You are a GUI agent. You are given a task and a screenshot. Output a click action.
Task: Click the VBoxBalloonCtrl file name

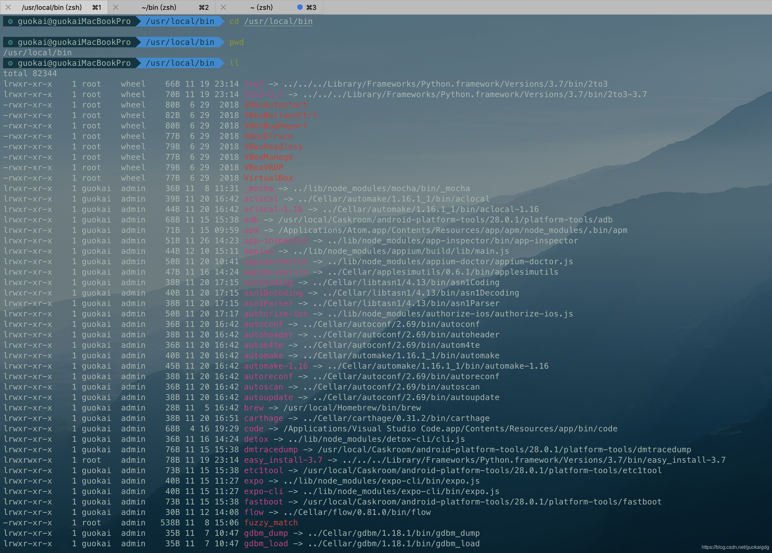click(281, 116)
